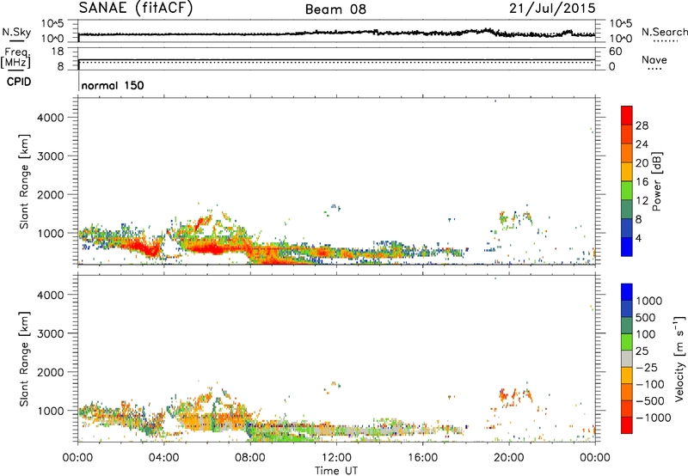This screenshot has width=688, height=476.
Task: Click the 500 label on the Velocity colorbar
Action: [646, 317]
